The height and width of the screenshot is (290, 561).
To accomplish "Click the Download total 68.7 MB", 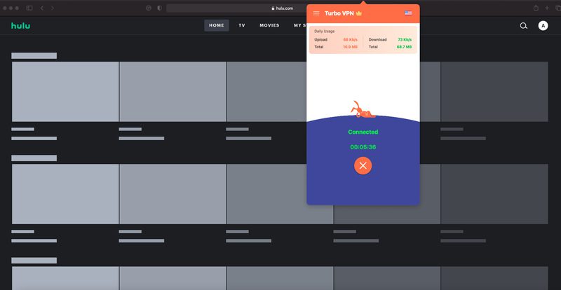I will pyautogui.click(x=405, y=47).
